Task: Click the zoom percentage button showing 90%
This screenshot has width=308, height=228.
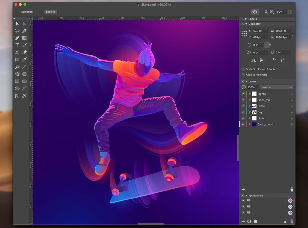Action: click(280, 12)
